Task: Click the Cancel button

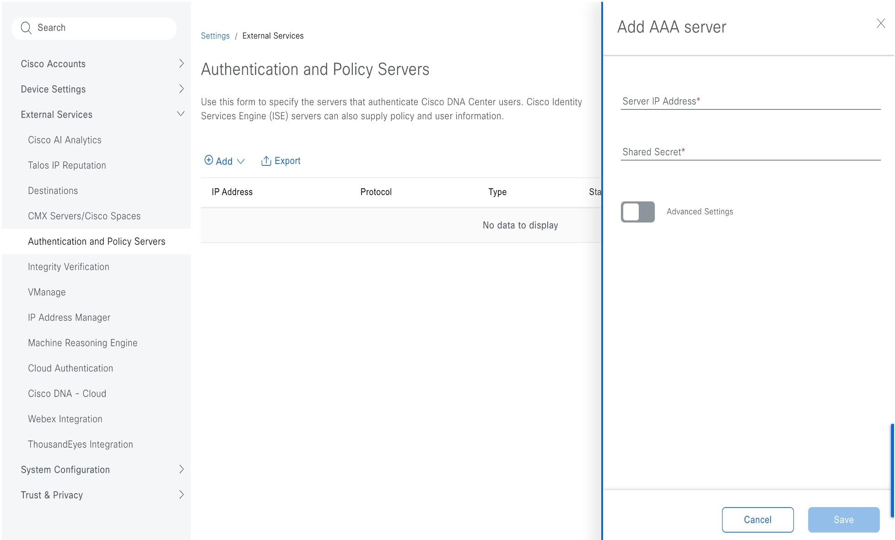Action: tap(758, 519)
